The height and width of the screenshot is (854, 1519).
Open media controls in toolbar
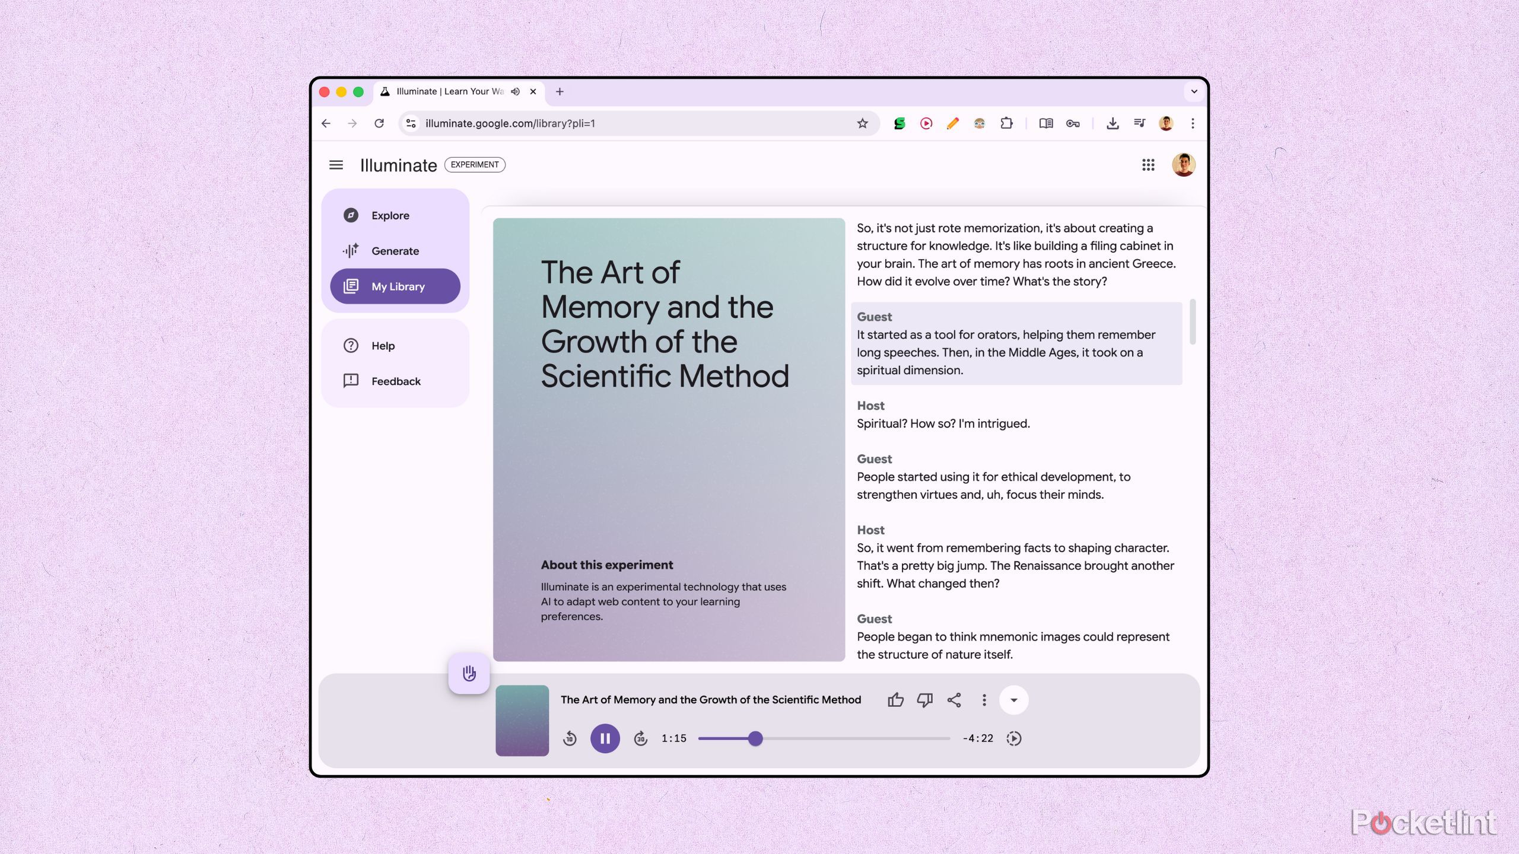(1139, 123)
